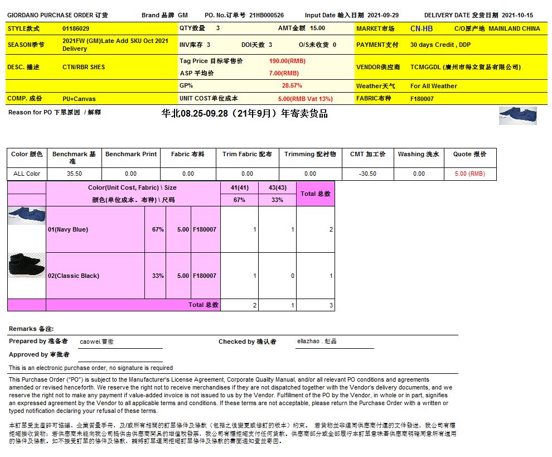Click the PO number 21HB000526

point(266,15)
